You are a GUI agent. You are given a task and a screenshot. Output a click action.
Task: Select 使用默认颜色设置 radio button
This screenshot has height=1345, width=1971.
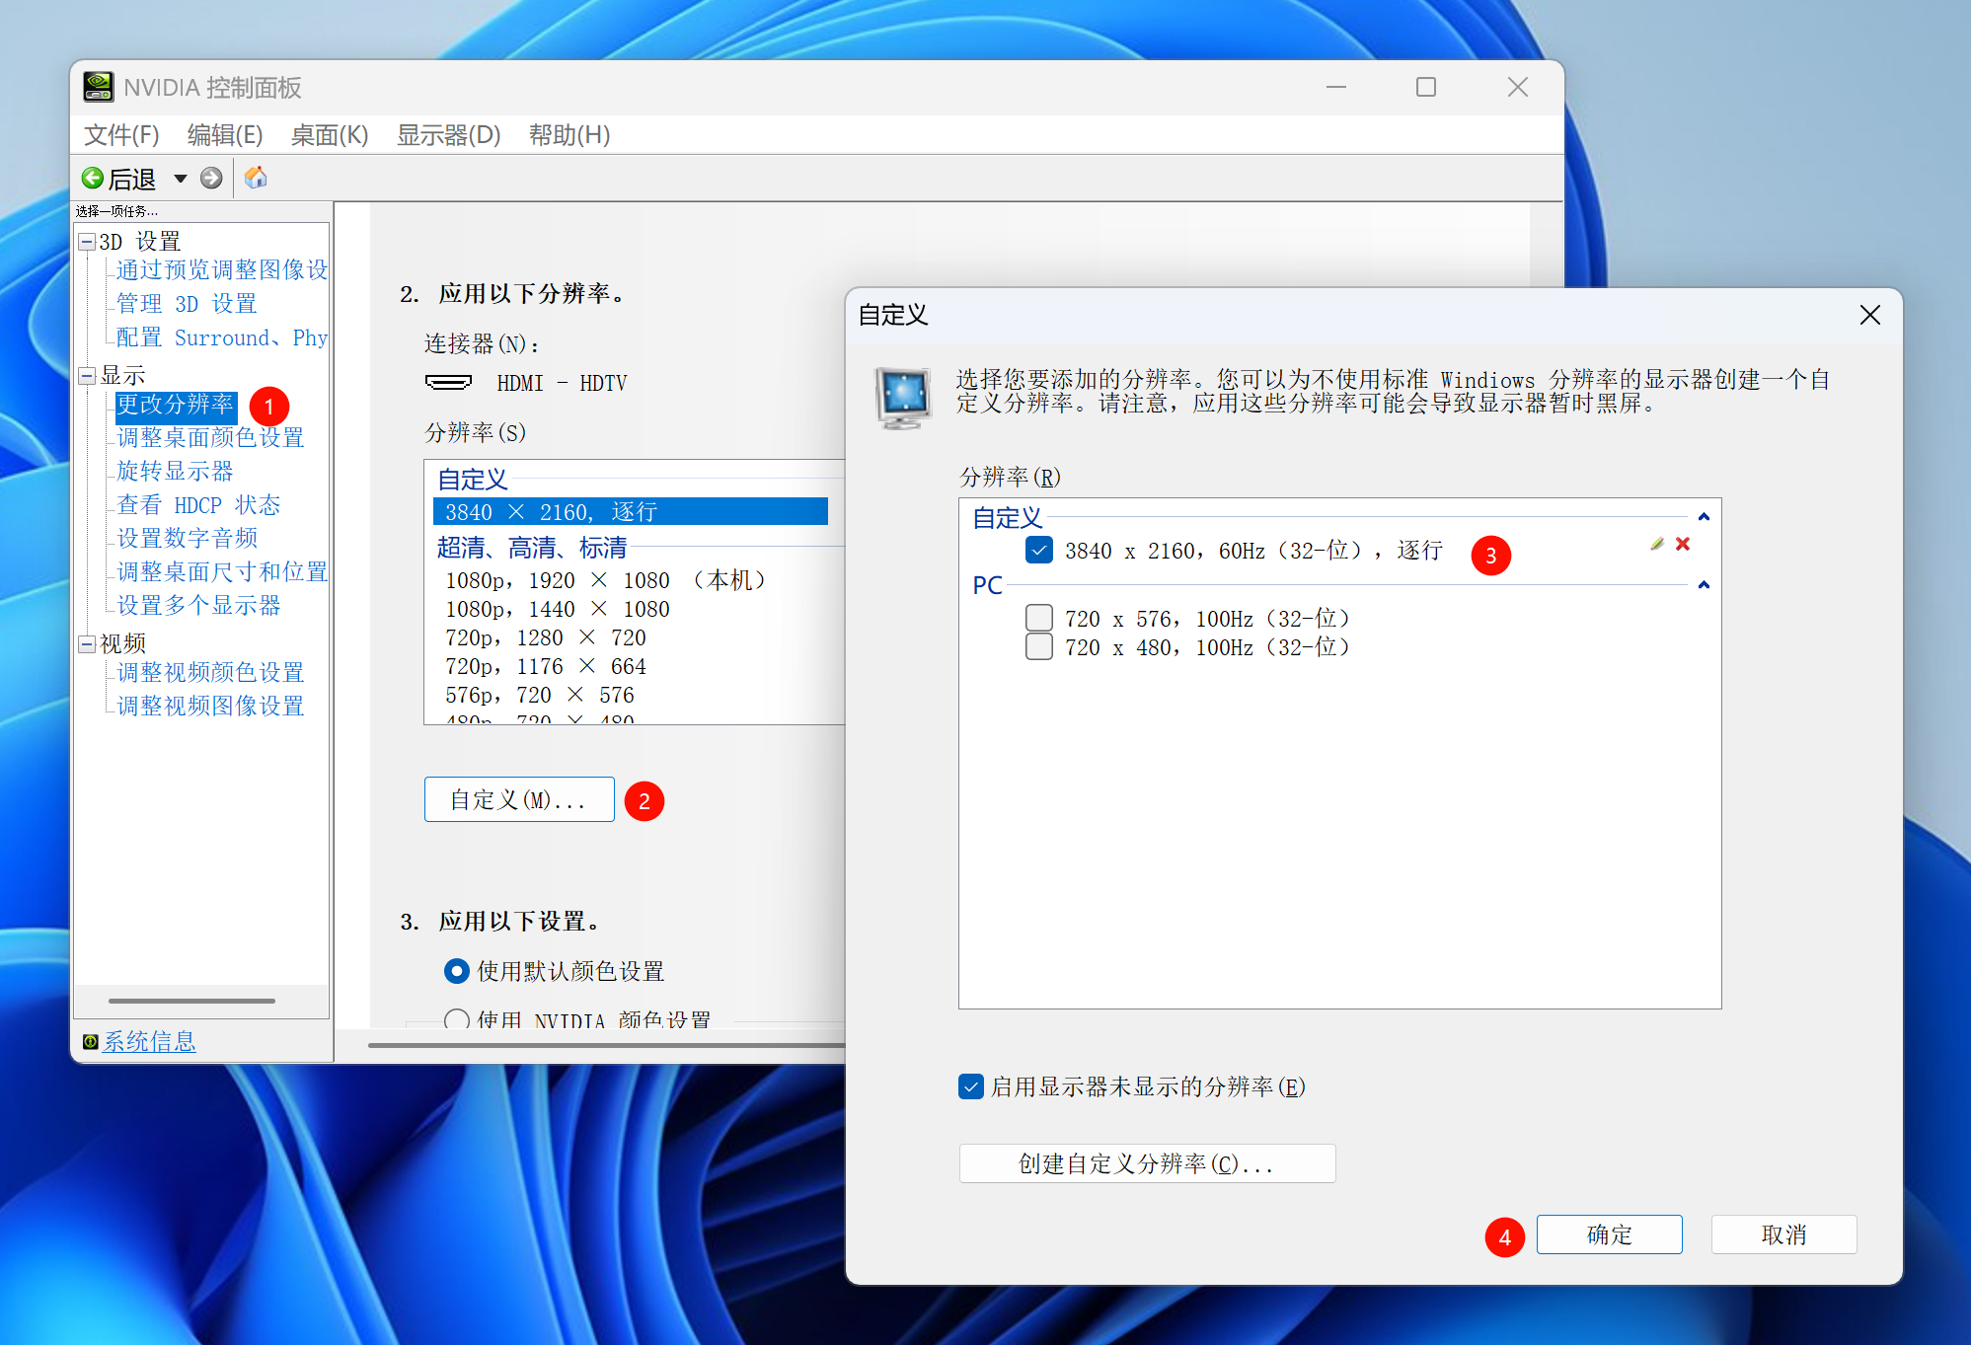(456, 971)
